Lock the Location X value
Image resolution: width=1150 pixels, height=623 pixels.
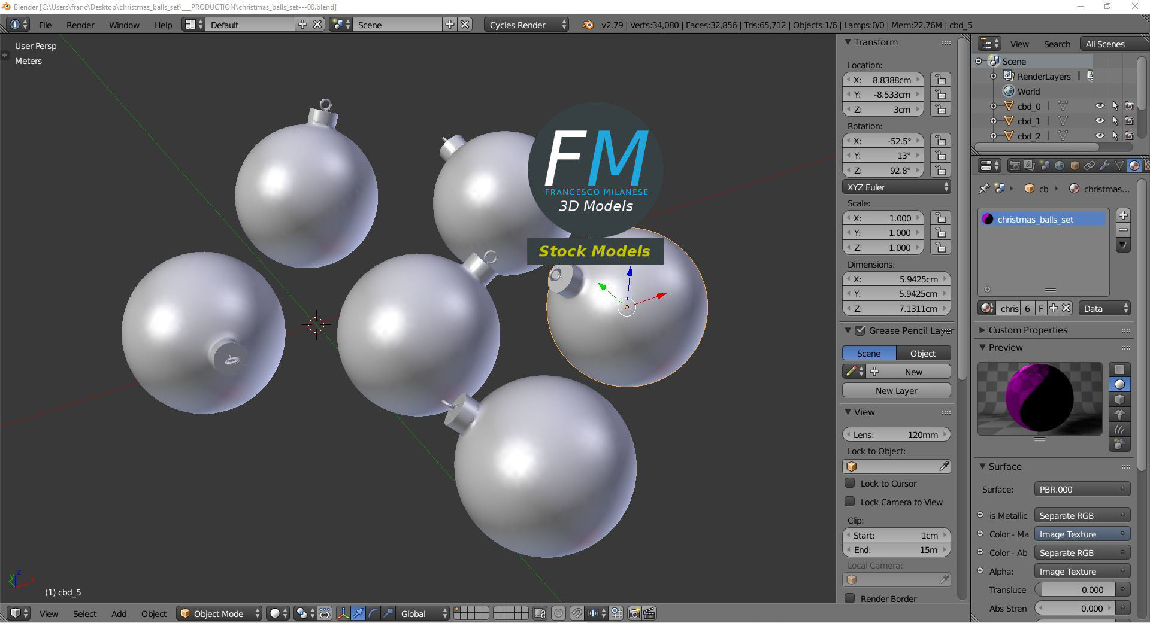pyautogui.click(x=941, y=80)
